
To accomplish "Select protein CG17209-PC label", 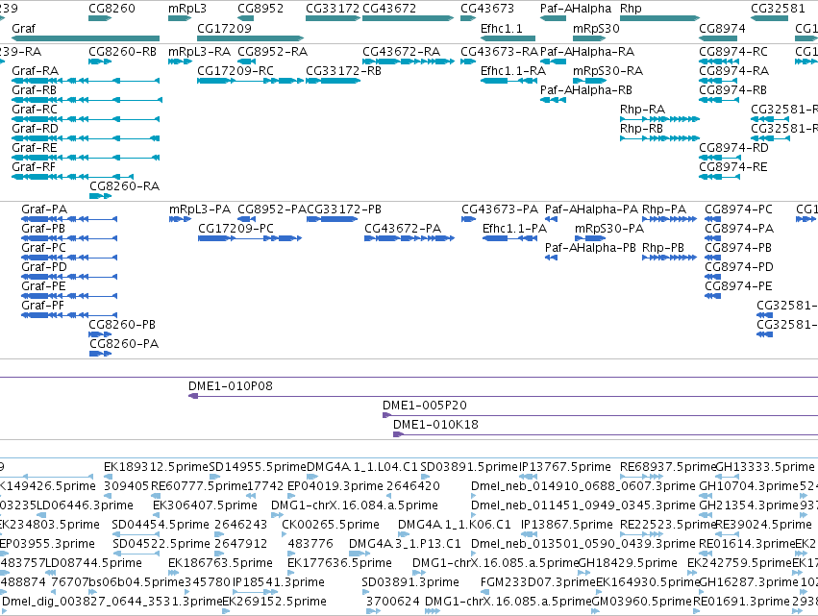I will [x=235, y=229].
